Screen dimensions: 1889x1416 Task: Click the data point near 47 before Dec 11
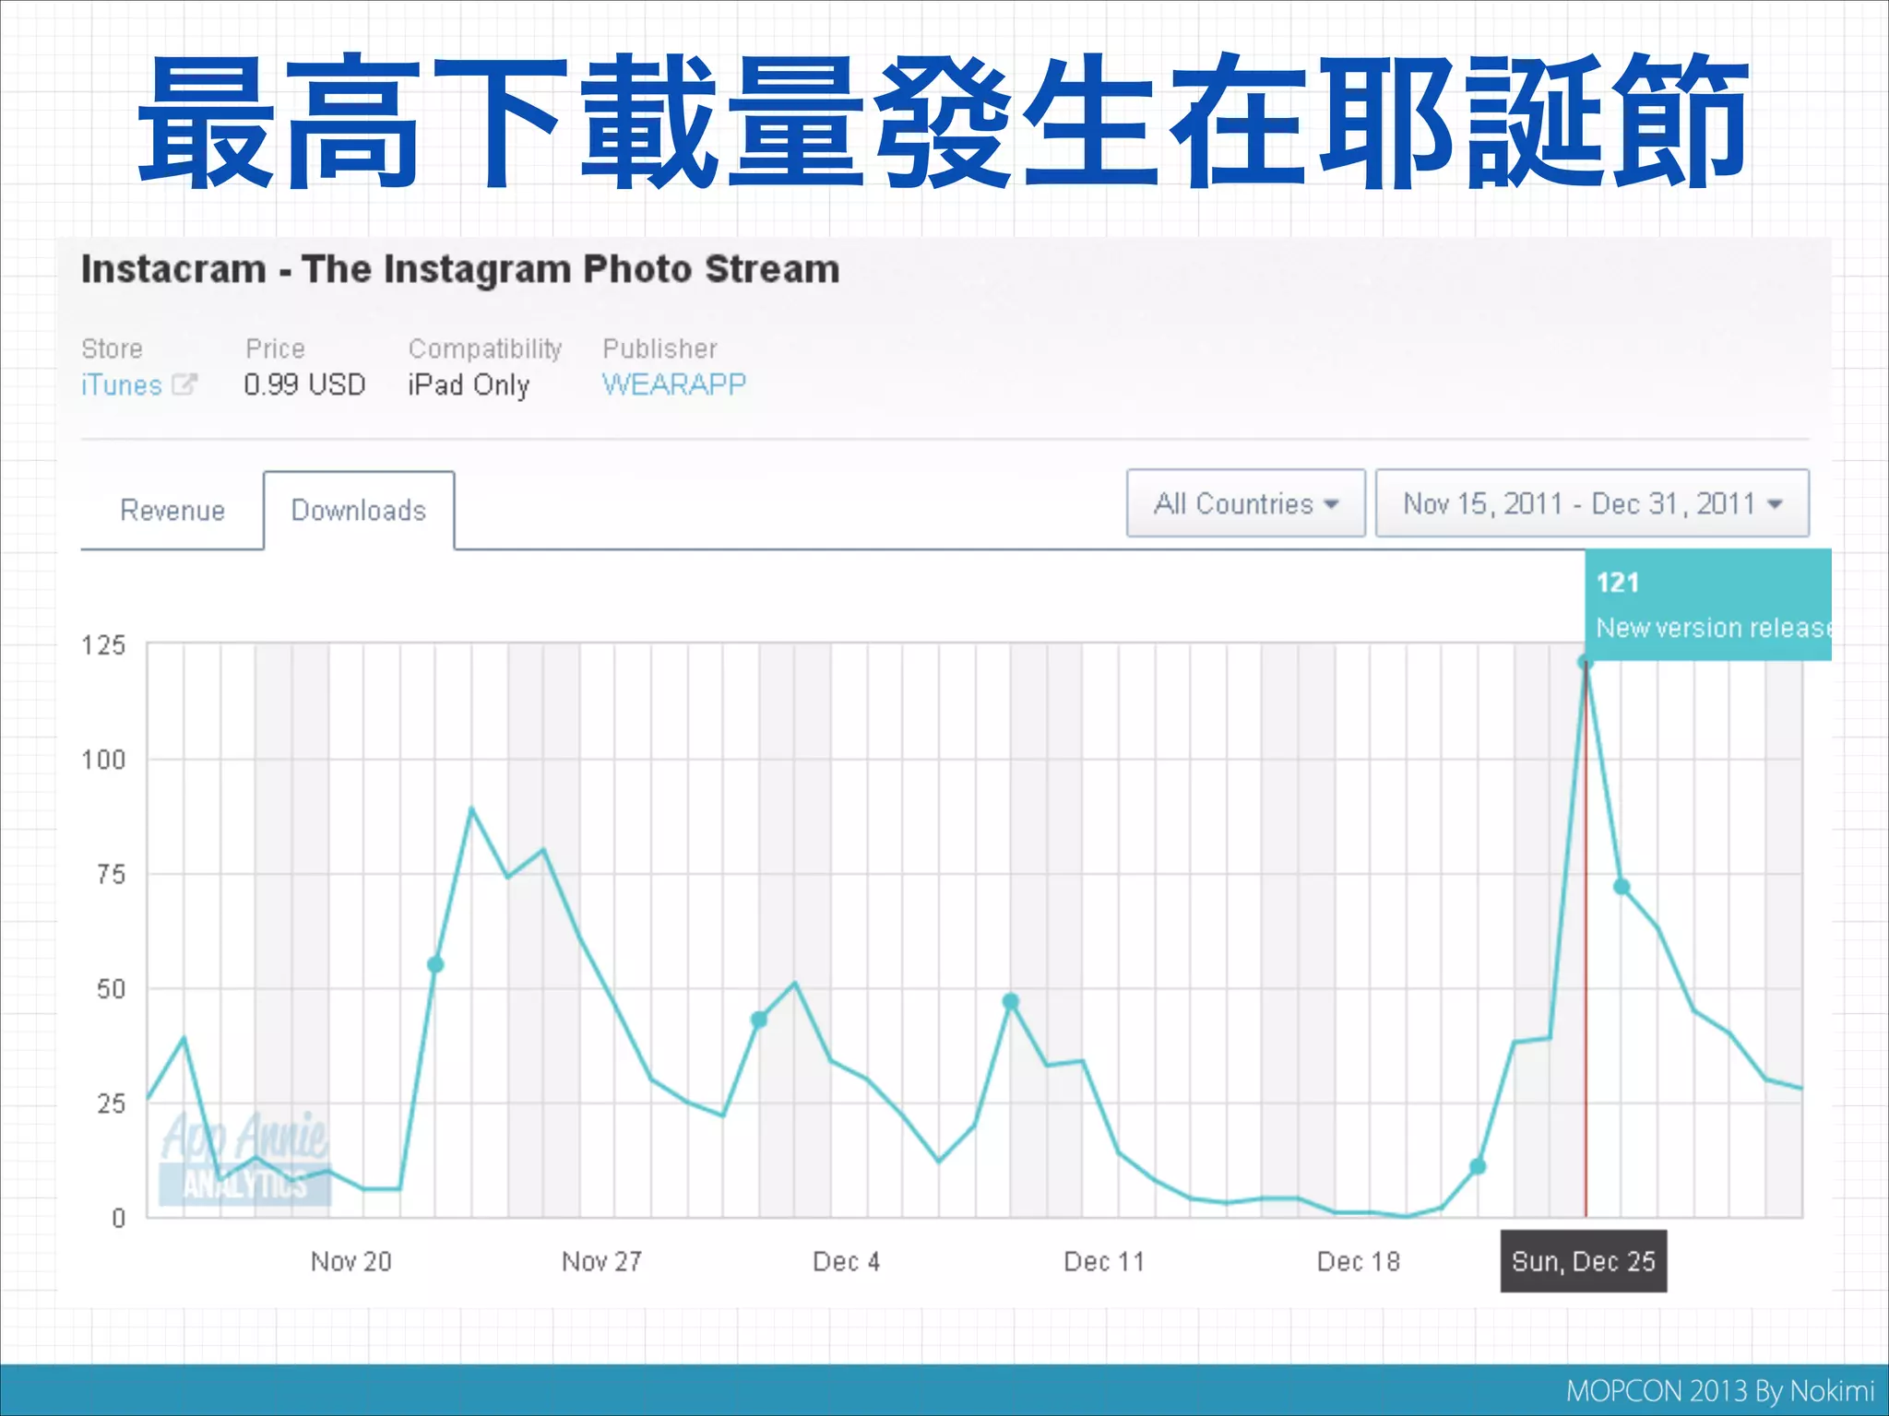pos(1010,1001)
